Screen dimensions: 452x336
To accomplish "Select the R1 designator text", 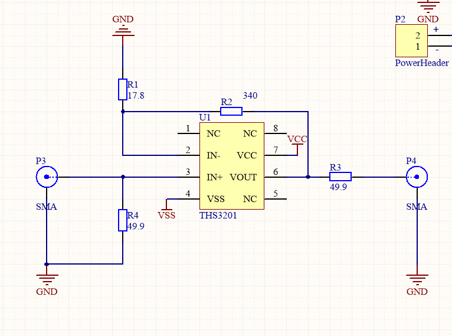I will pyautogui.click(x=133, y=84).
